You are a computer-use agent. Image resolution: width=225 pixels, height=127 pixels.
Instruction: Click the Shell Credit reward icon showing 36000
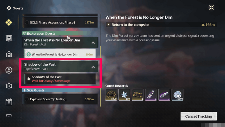177,95
